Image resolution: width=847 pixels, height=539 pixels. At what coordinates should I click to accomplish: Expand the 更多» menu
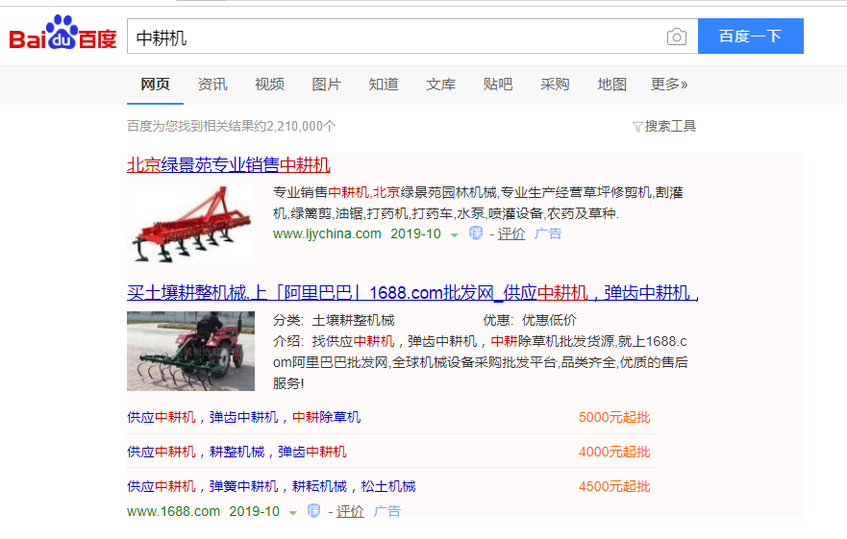[668, 85]
